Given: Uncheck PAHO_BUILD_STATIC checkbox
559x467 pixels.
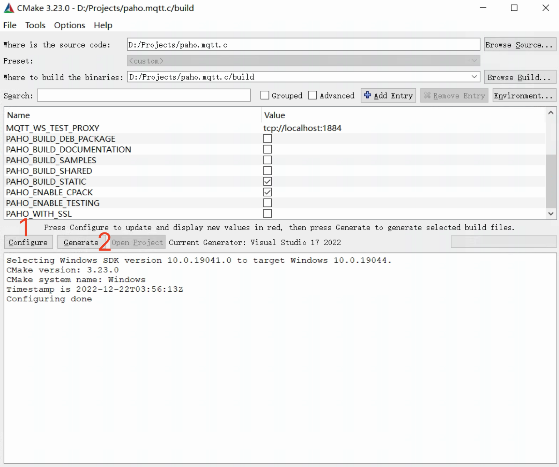Looking at the screenshot, I should pyautogui.click(x=267, y=181).
